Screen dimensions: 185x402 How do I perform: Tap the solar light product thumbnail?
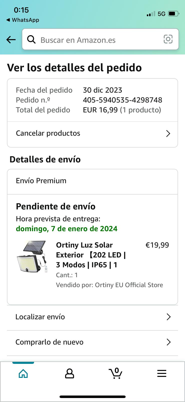[32, 257]
